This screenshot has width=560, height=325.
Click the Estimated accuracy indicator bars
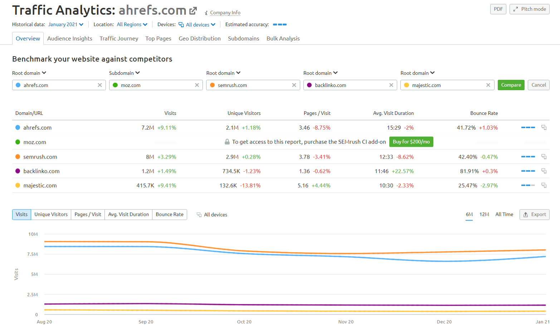coord(279,25)
